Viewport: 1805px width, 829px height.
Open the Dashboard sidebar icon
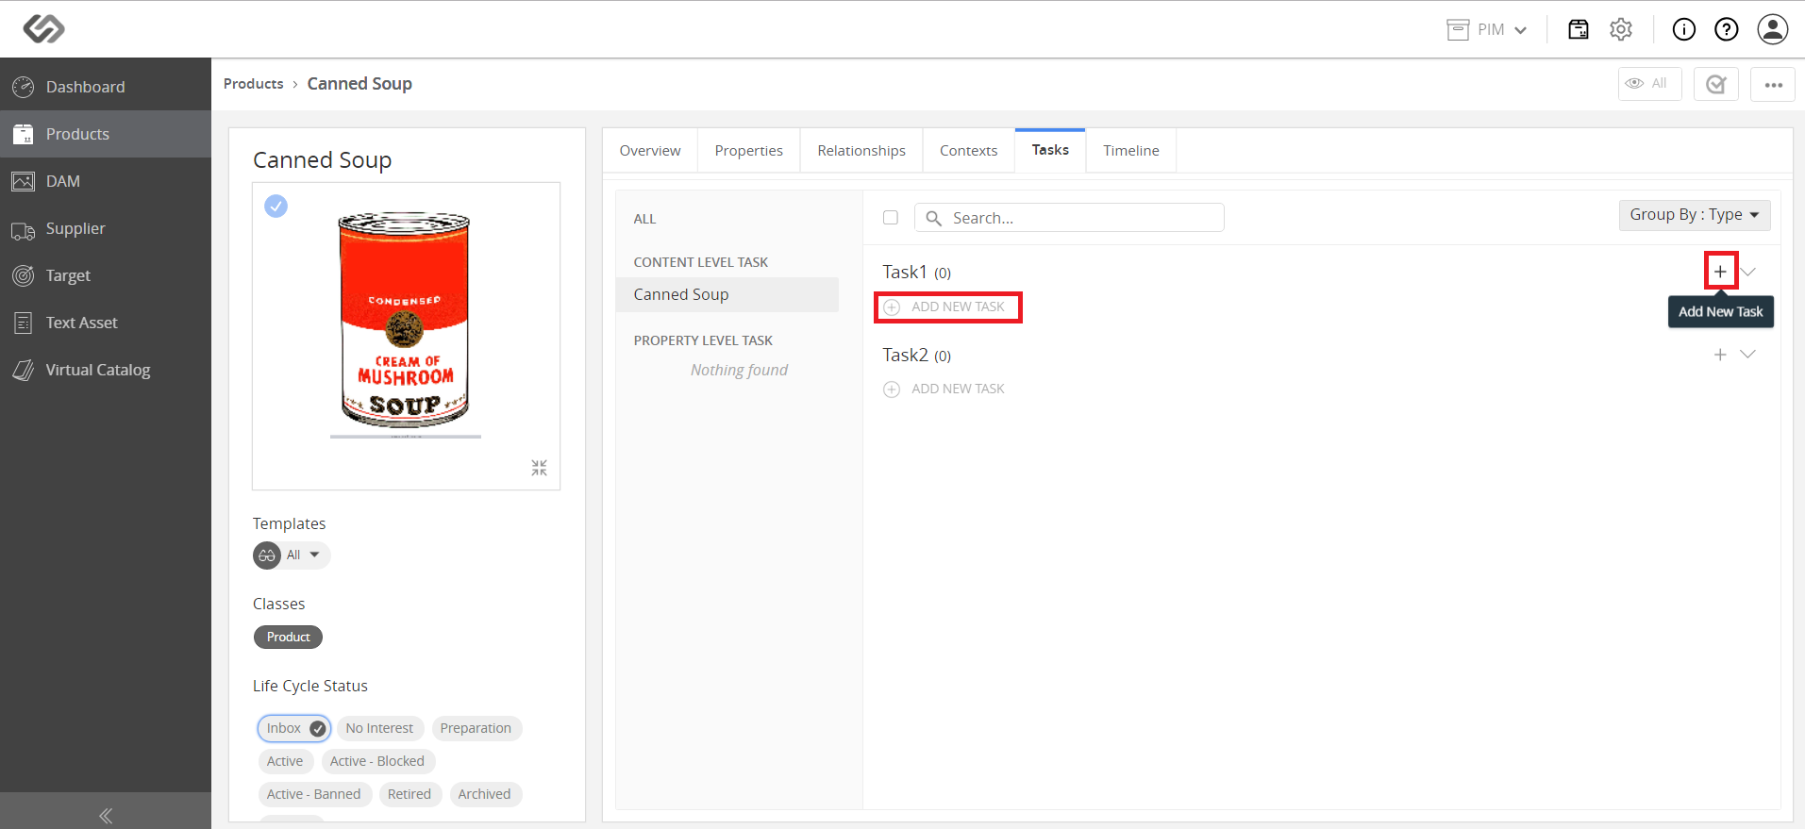23,87
